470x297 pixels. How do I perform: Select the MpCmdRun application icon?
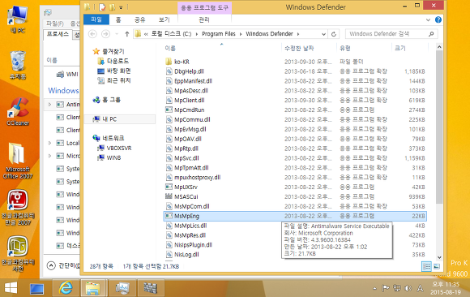click(169, 110)
